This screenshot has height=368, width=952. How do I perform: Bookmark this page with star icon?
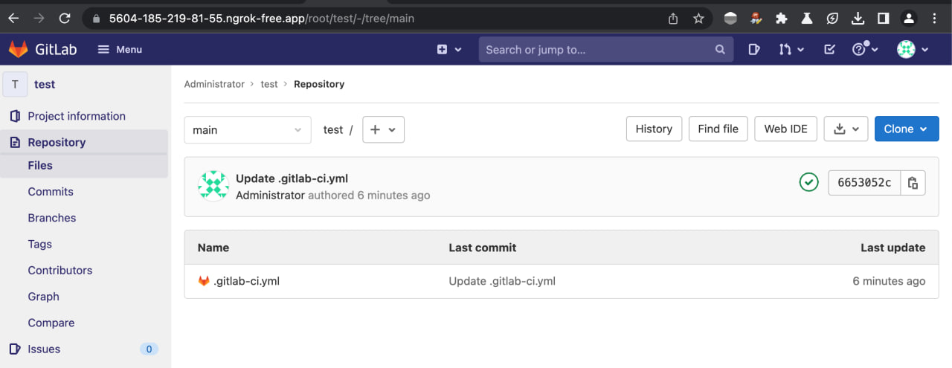pos(698,19)
